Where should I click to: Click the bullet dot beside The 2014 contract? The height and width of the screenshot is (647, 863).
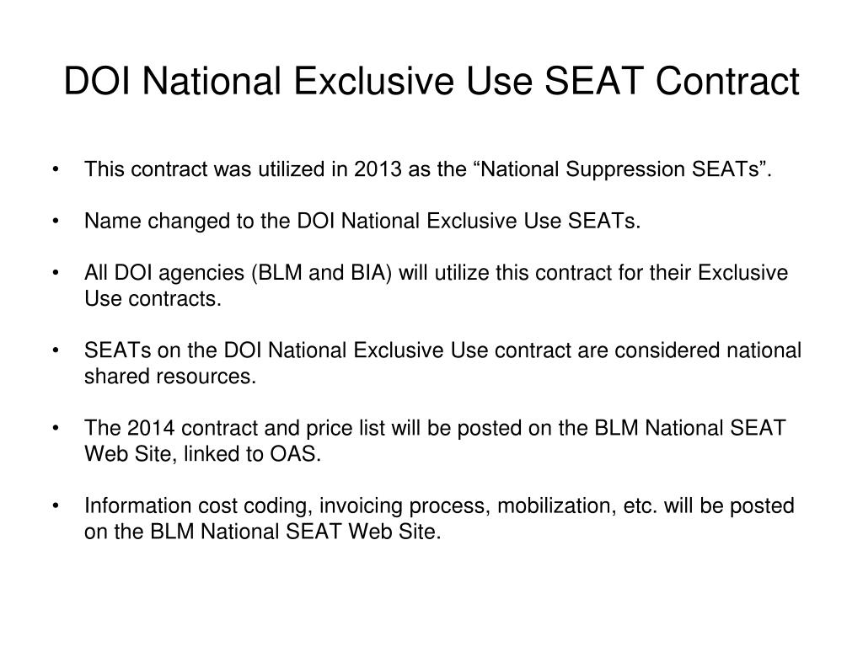(x=56, y=429)
